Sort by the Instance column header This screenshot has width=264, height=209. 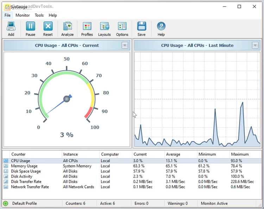point(81,154)
